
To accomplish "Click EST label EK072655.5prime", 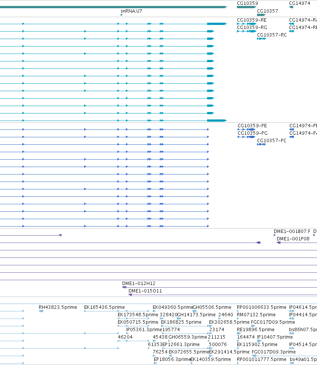I will click(189, 352).
